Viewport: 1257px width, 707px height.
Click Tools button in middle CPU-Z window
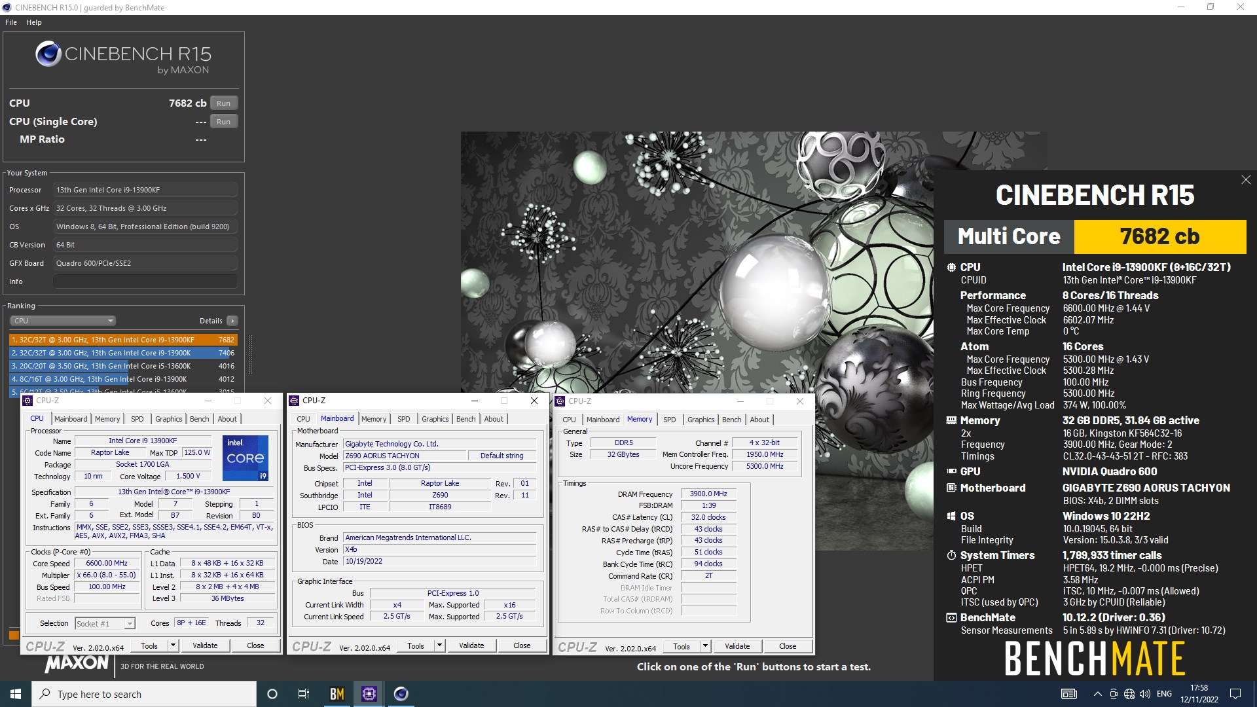click(416, 645)
